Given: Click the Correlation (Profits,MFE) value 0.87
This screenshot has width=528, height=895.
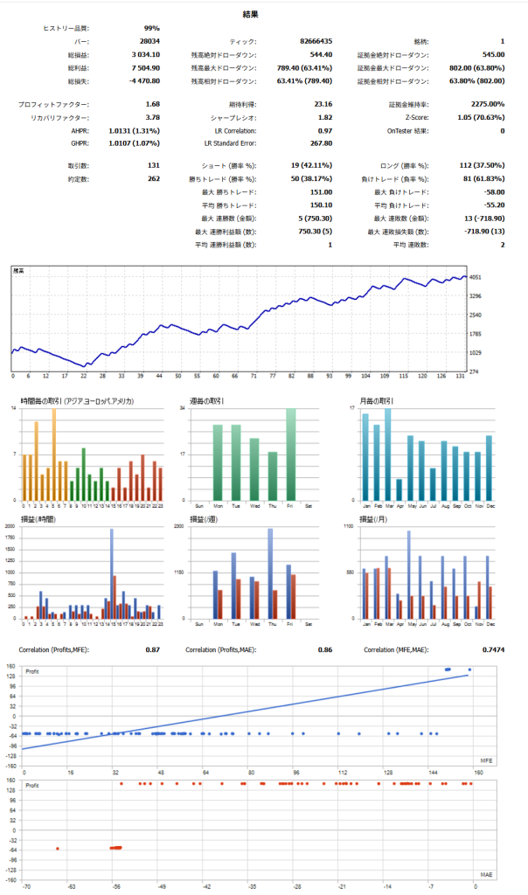Looking at the screenshot, I should (152, 649).
